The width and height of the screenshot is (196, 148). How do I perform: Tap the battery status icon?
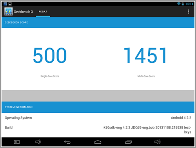pos(183,4)
